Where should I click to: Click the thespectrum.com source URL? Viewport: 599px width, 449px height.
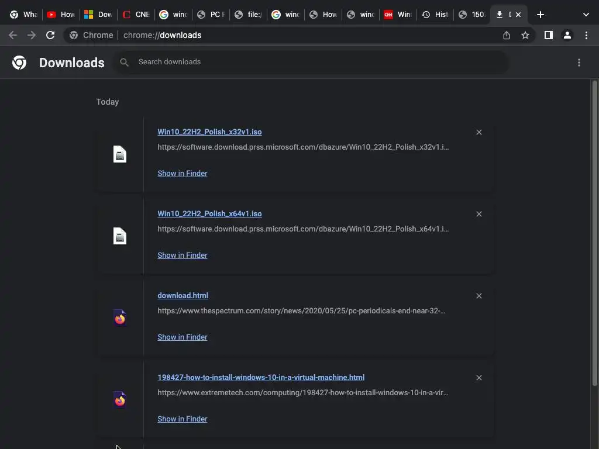[301, 311]
